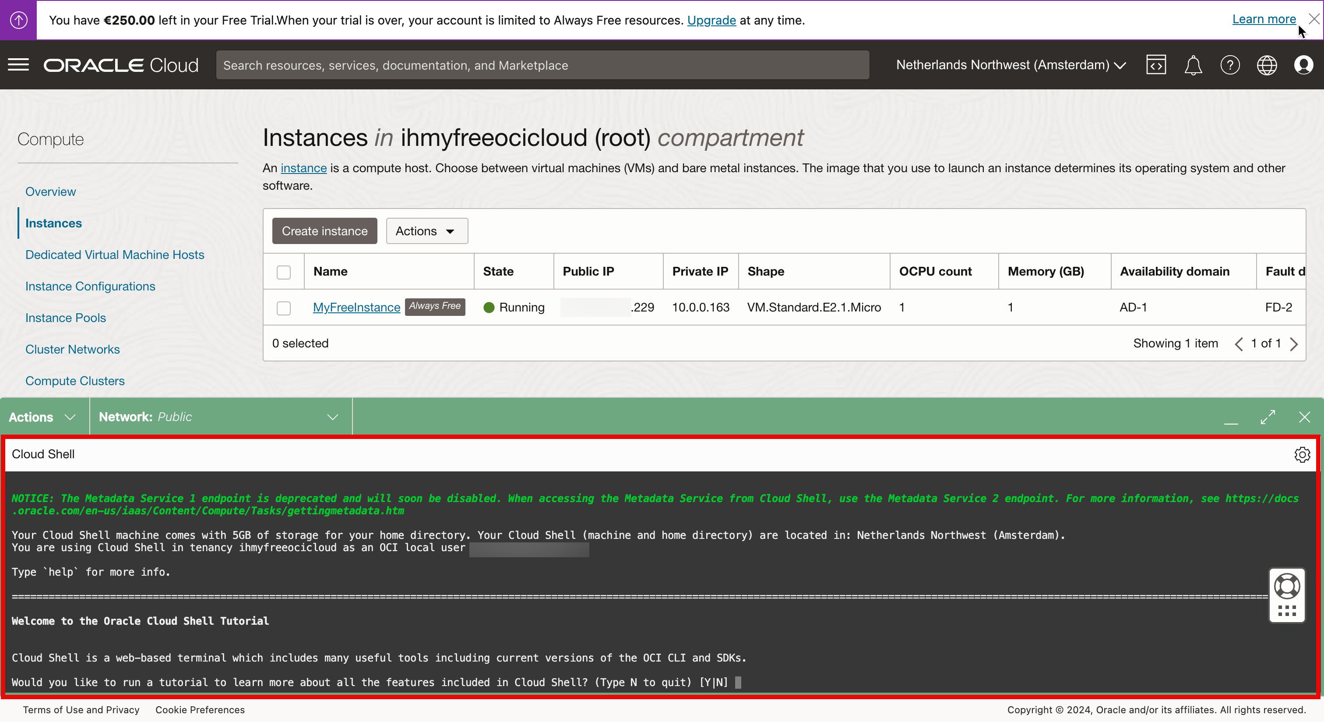Open the user profile avatar menu
This screenshot has height=722, width=1324.
click(x=1303, y=65)
